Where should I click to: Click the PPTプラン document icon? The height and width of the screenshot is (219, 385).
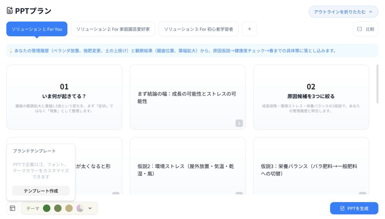(x=10, y=10)
